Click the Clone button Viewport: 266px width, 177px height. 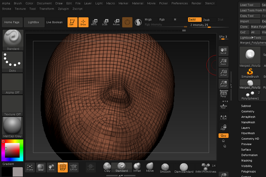coord(244,27)
